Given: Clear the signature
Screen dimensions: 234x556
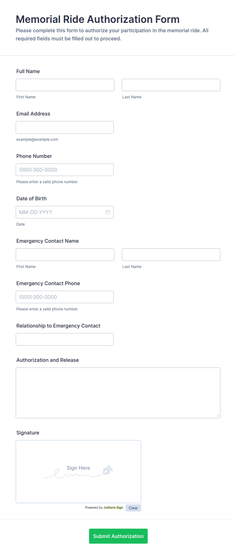Looking at the screenshot, I should 133,508.
